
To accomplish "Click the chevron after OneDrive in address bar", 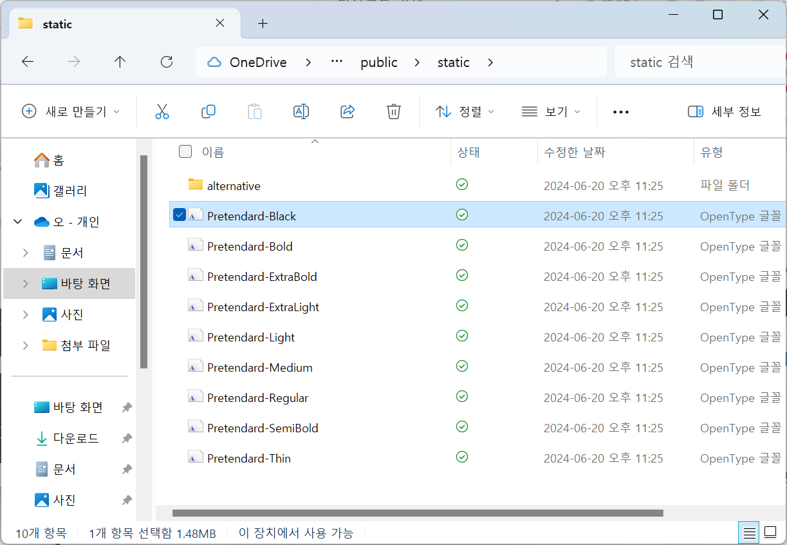I will [308, 62].
